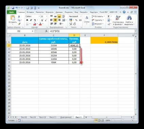Viewport: 144px width, 129px height.
Task: Switch to sheet tab Диаграмма1
Action: 66,117
